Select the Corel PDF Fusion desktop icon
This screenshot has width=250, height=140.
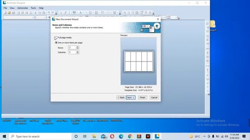tap(75, 122)
